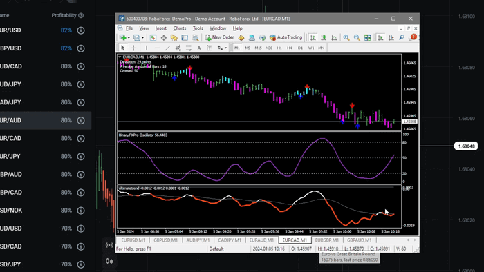Screen dimensions: 484x272
Task: Switch to line chart display
Action: pyautogui.click(x=334, y=37)
